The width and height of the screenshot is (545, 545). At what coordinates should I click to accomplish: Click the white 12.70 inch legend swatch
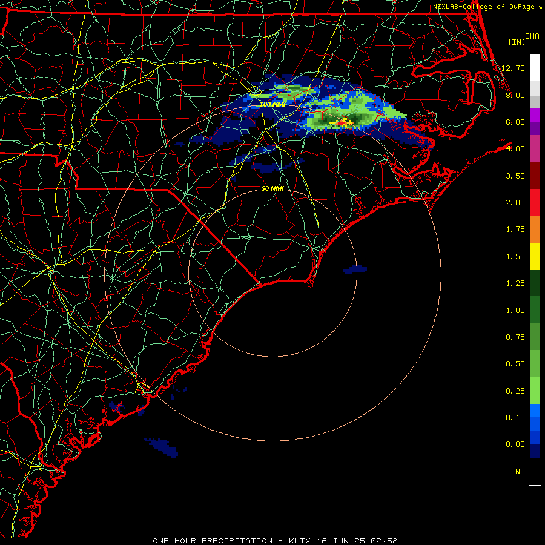pos(535,68)
